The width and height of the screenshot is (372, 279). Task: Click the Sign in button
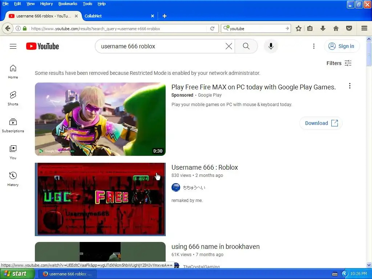click(341, 46)
